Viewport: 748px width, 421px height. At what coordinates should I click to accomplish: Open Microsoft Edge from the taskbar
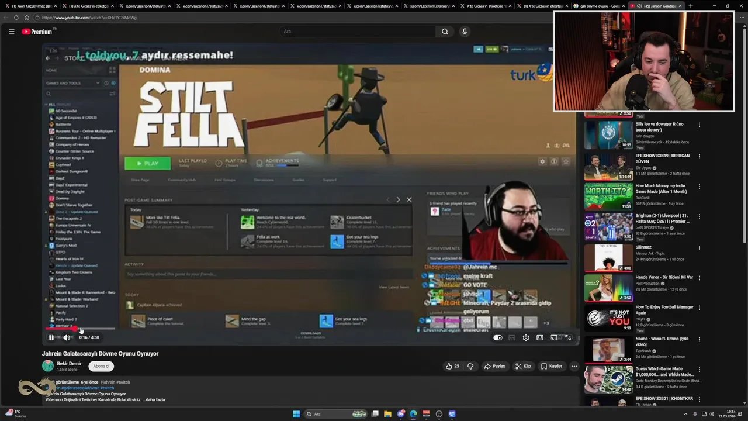[413, 414]
